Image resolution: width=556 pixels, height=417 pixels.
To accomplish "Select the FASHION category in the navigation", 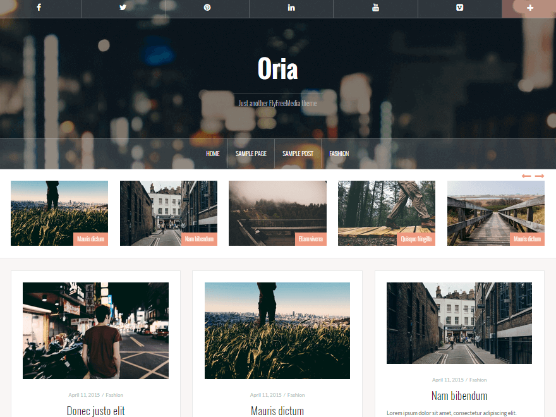I will 339,154.
